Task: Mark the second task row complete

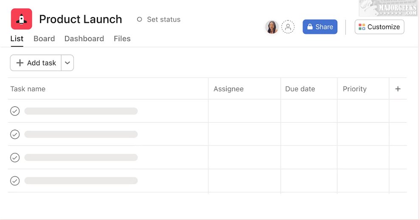Action: [x=15, y=134]
